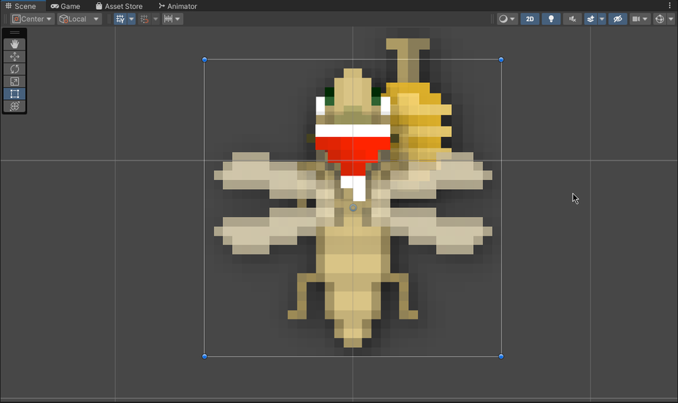Open grid snapping settings dropdown arrow
Viewport: 678px width, 403px height.
pyautogui.click(x=156, y=19)
